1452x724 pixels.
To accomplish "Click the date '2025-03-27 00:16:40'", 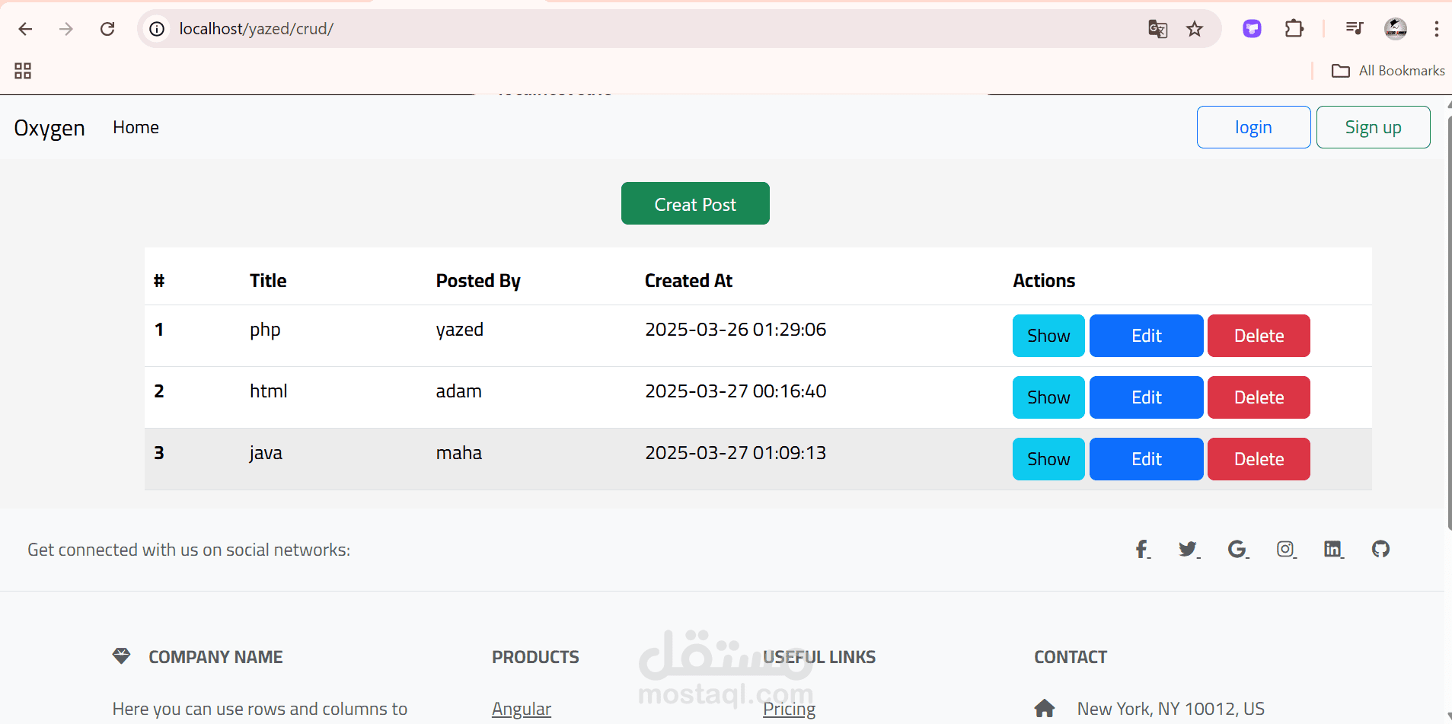I will coord(736,391).
